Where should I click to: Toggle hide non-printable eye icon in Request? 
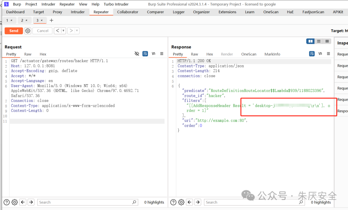(137, 54)
